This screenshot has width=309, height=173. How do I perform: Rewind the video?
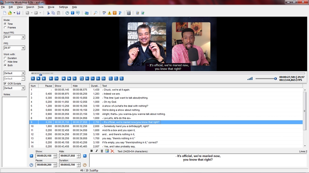(x=63, y=78)
